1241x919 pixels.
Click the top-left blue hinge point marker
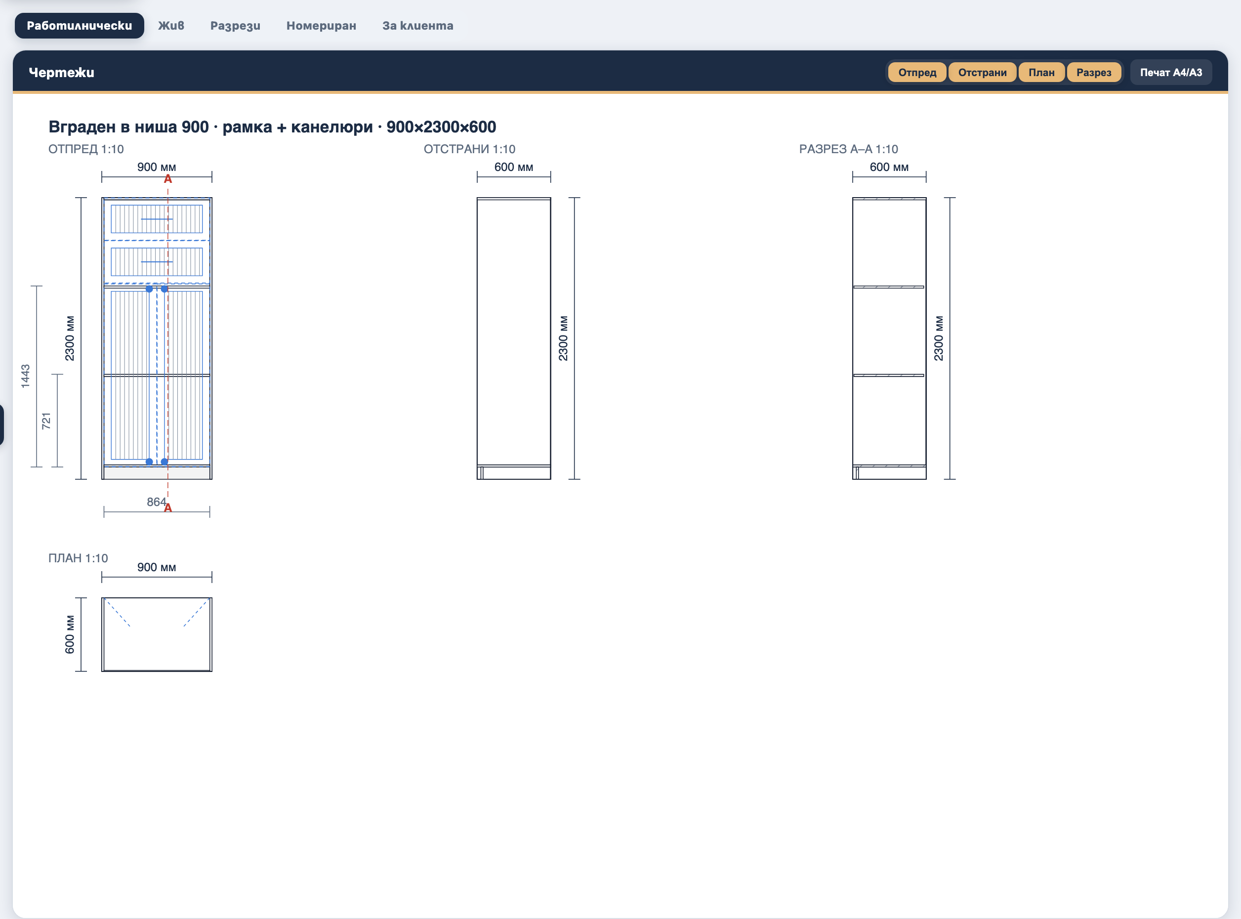pos(149,289)
